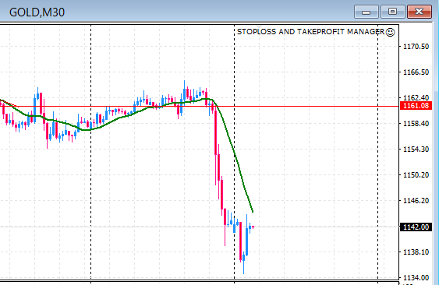Click the 1146.20 price scale value

[x=416, y=201]
